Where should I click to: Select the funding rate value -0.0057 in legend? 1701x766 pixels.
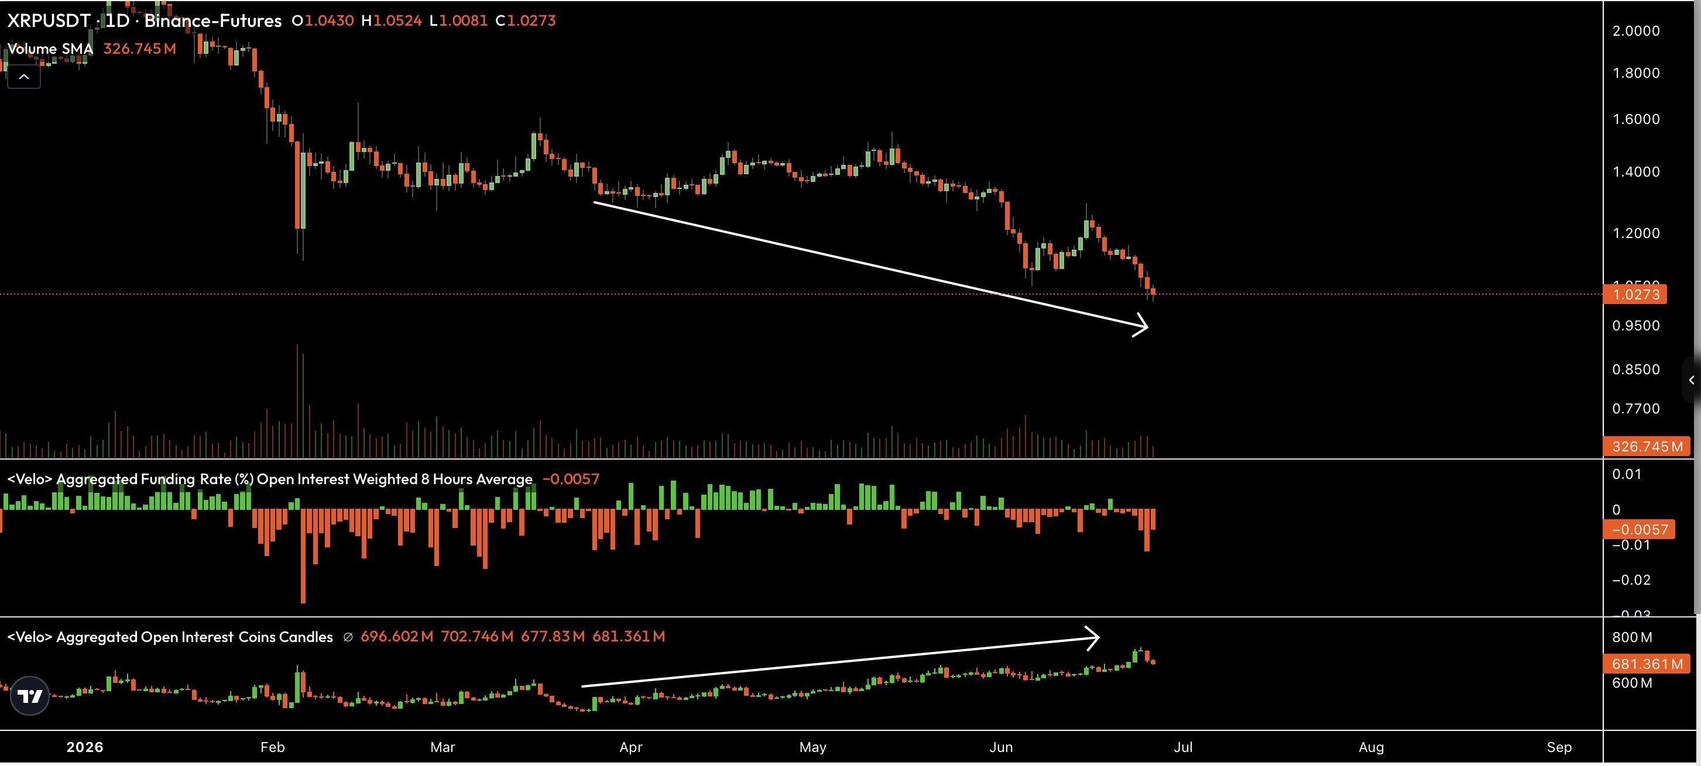[x=571, y=479]
